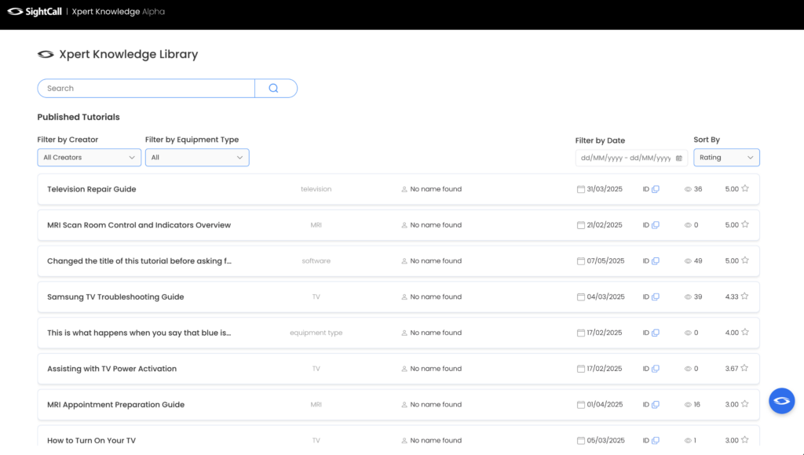Image resolution: width=804 pixels, height=455 pixels.
Task: Click the 4.33 rating value
Action: click(732, 297)
